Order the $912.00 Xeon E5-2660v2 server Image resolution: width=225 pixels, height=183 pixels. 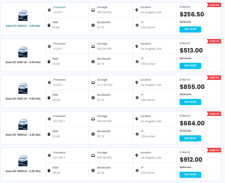190,174
